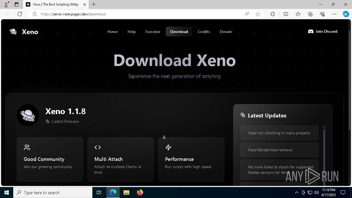Open Browser essentials heart icon
352x198 pixels.
click(x=322, y=14)
